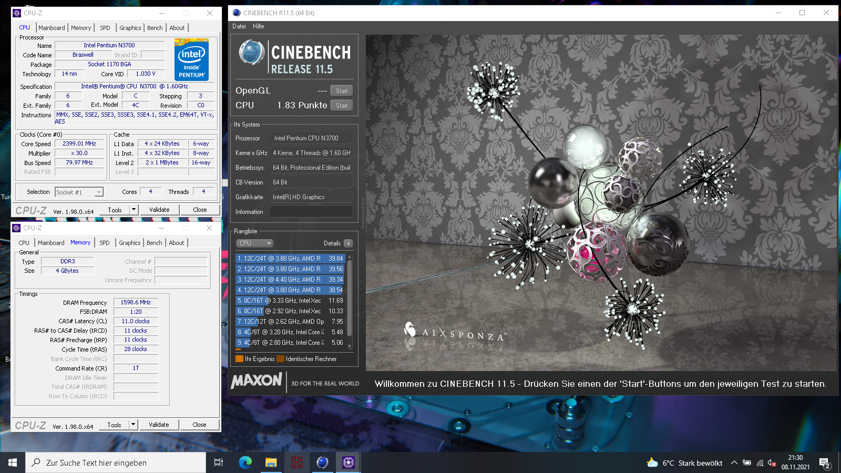841x473 pixels.
Task: Start the CPU benchmark
Action: point(342,106)
